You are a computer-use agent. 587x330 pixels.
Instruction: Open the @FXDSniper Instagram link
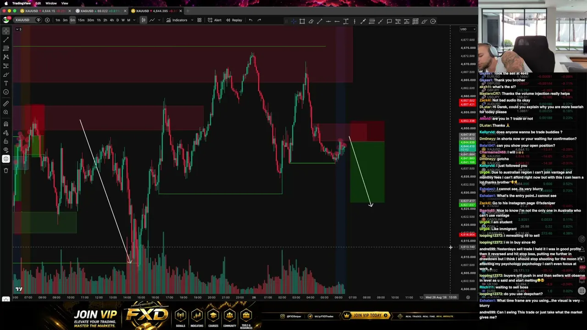point(291,316)
